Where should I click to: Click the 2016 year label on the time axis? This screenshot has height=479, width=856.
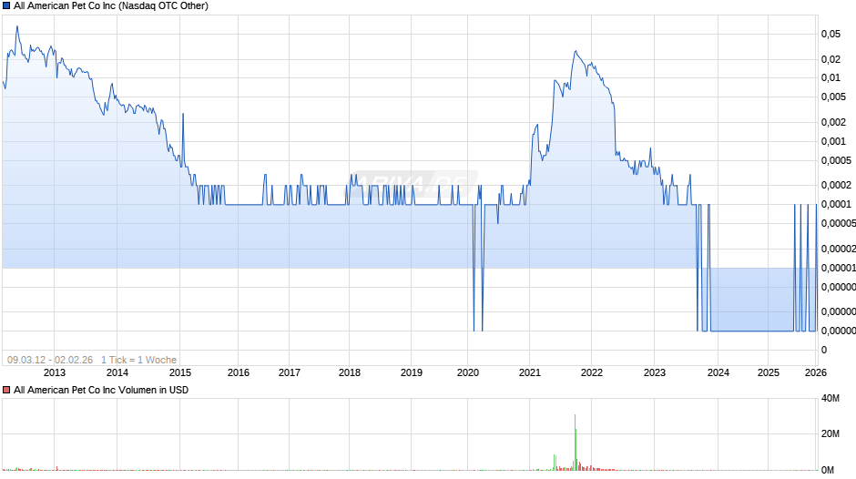pos(238,372)
